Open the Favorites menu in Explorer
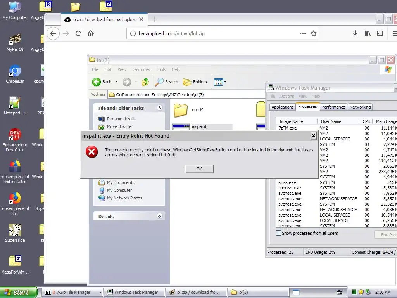The width and height of the screenshot is (397, 298). [141, 69]
